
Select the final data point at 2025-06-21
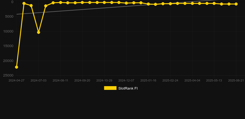236,4
